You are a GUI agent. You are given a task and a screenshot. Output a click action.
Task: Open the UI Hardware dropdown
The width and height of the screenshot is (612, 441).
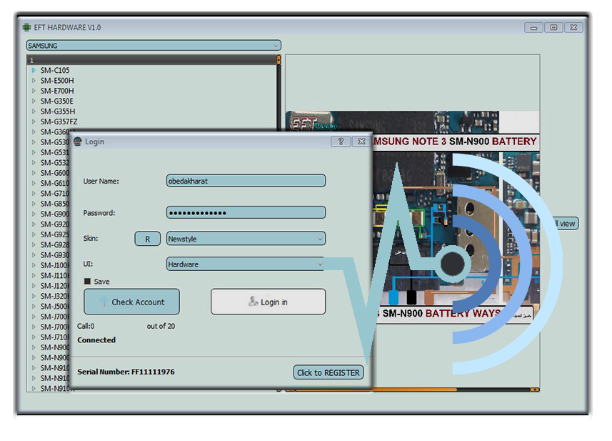(x=246, y=264)
